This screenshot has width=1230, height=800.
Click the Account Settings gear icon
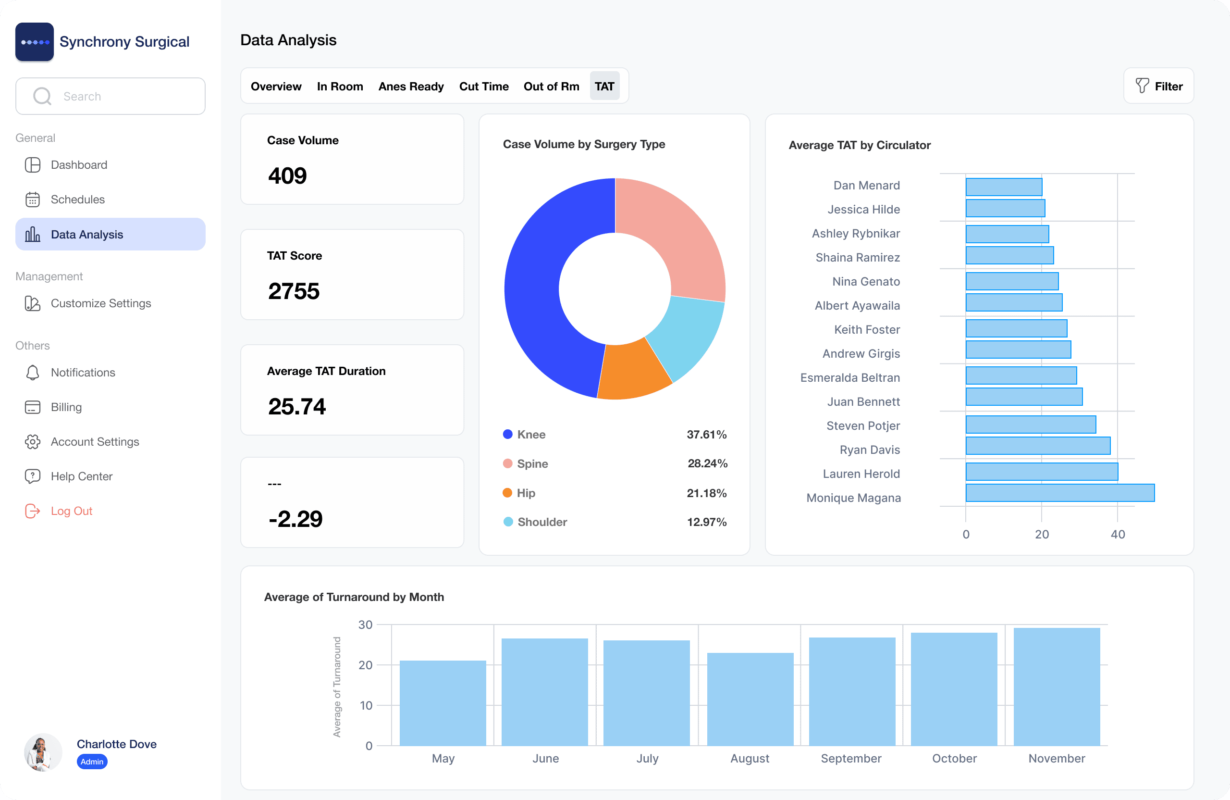click(33, 442)
